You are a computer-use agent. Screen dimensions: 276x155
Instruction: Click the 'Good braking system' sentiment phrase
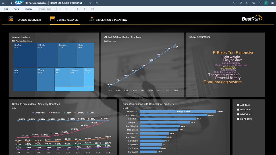coord(223,82)
